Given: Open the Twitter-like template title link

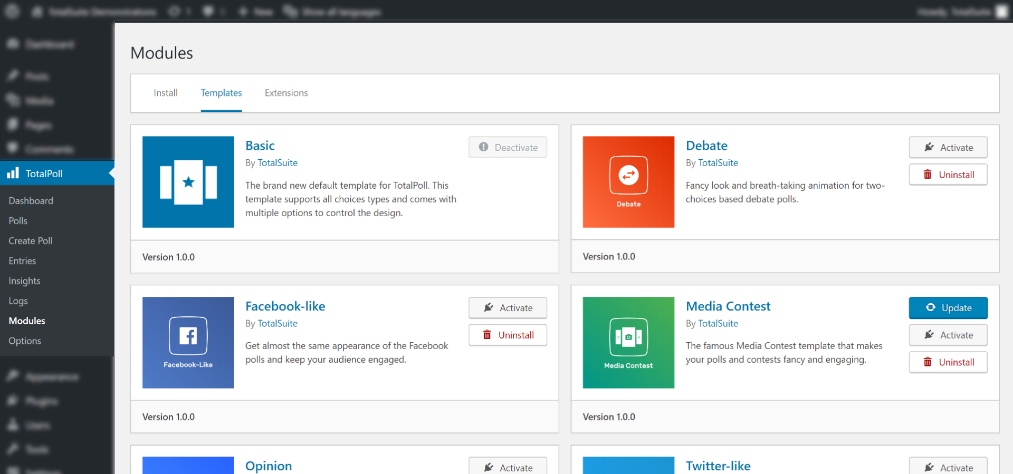Looking at the screenshot, I should pyautogui.click(x=718, y=466).
